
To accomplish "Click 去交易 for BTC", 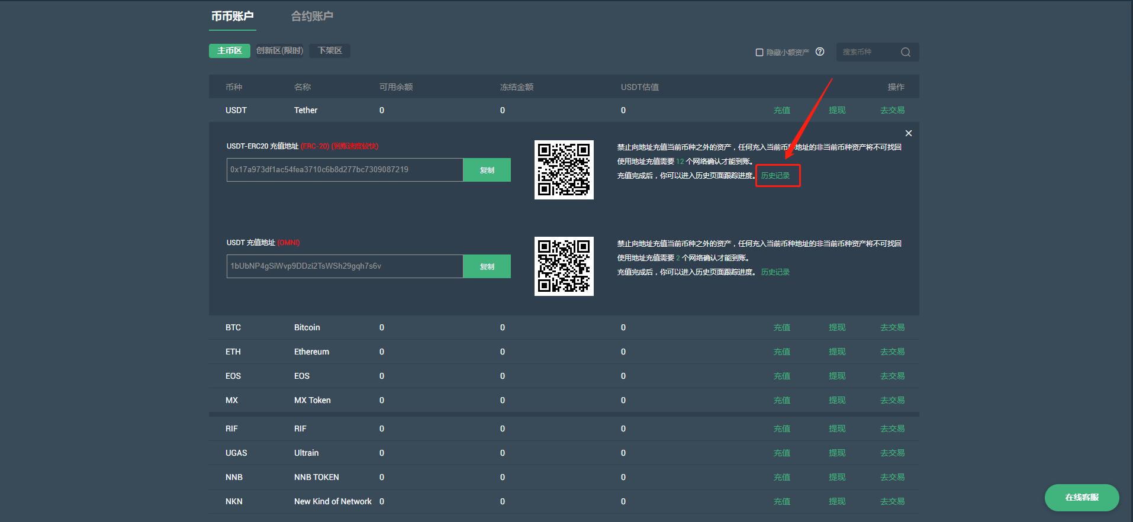I will (x=893, y=327).
